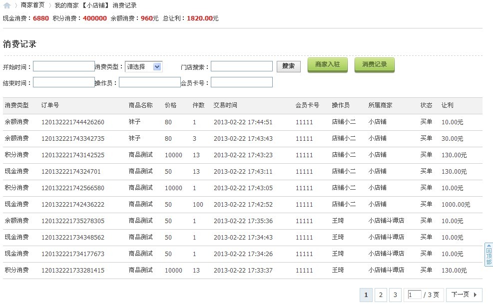The width and height of the screenshot is (493, 307).
Task: Click the 1820.00 total discount value
Action: pyautogui.click(x=200, y=18)
